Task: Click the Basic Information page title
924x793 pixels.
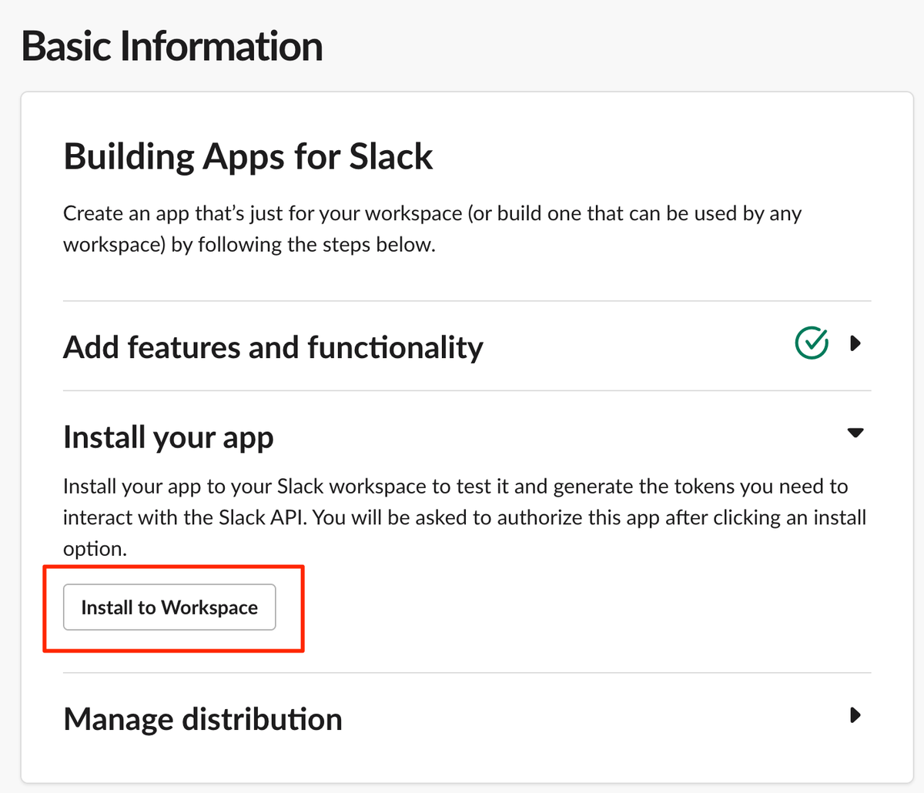Action: [172, 46]
